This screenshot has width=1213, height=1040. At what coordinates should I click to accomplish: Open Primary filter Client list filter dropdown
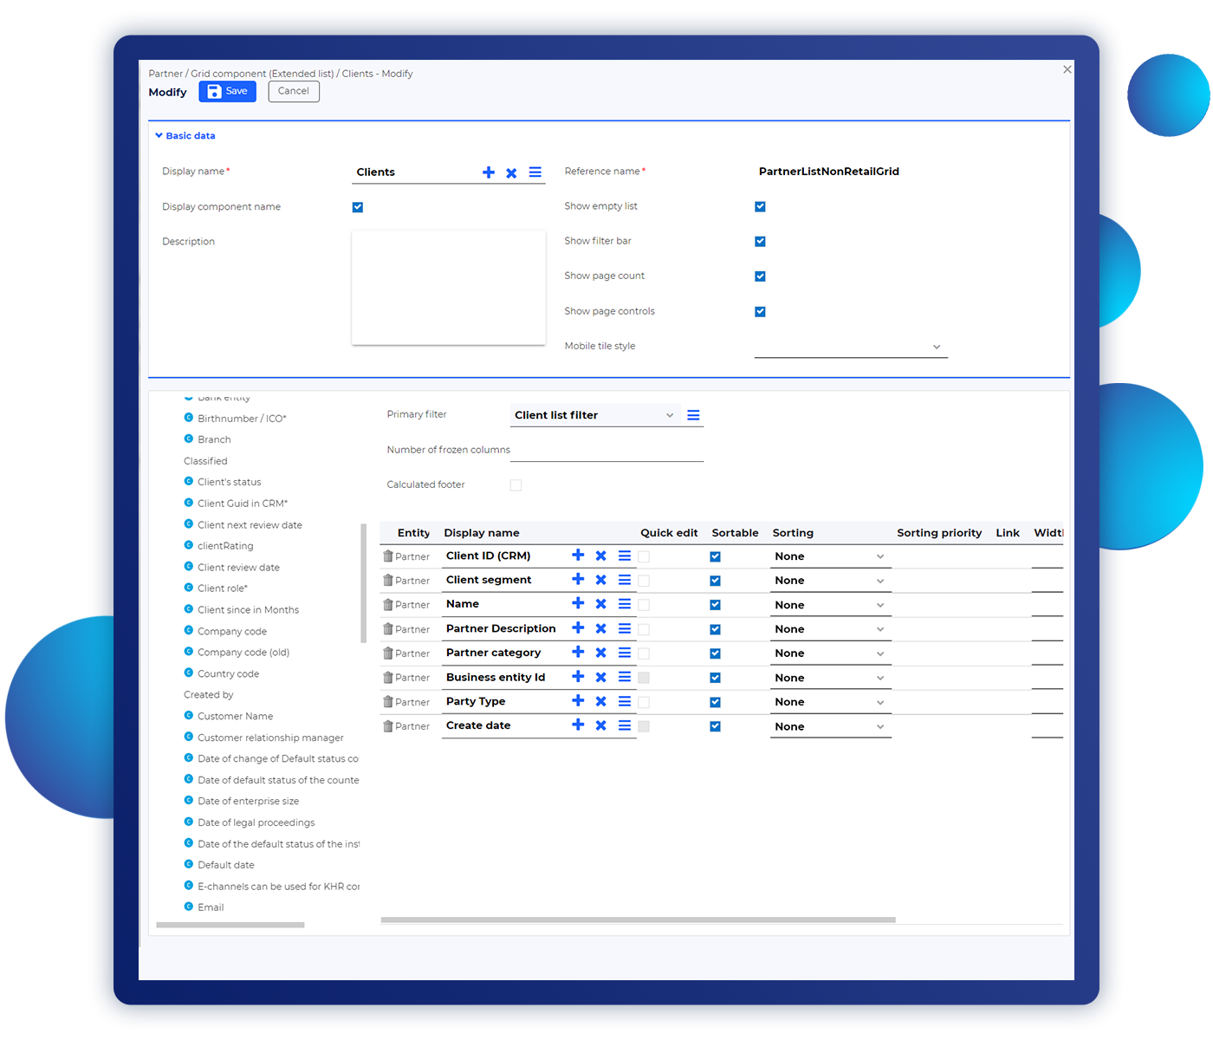pyautogui.click(x=594, y=415)
